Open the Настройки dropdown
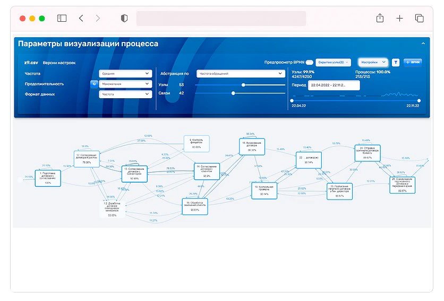Viewport: 444px width, 301px height. (x=373, y=62)
